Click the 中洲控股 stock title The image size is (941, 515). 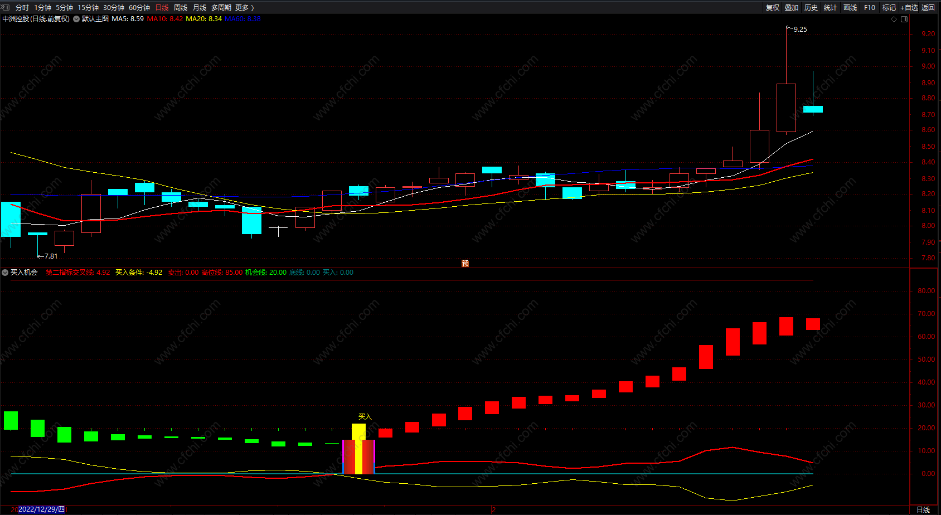coord(36,19)
